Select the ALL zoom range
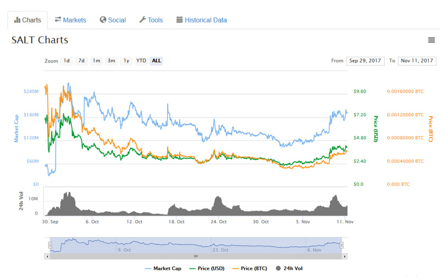The height and width of the screenshot is (277, 444). coord(156,61)
